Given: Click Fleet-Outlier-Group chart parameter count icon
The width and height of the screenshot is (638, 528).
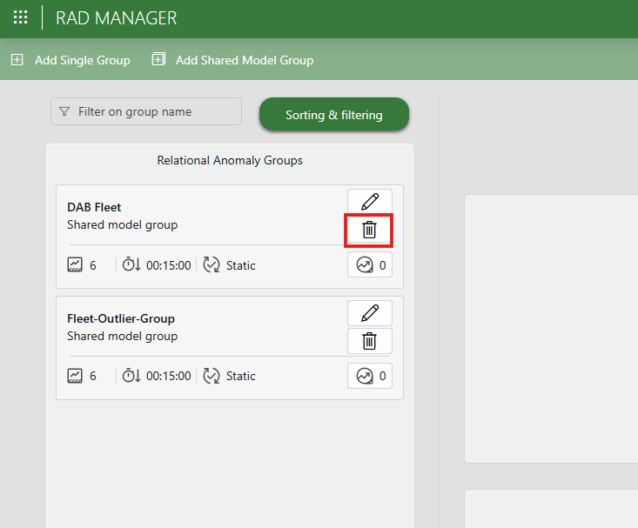Looking at the screenshot, I should (x=75, y=376).
